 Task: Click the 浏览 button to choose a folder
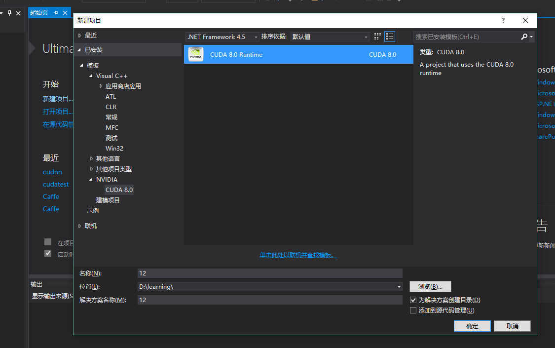pos(429,286)
